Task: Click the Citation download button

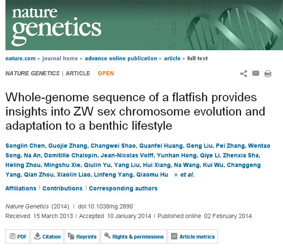Action: [47, 237]
